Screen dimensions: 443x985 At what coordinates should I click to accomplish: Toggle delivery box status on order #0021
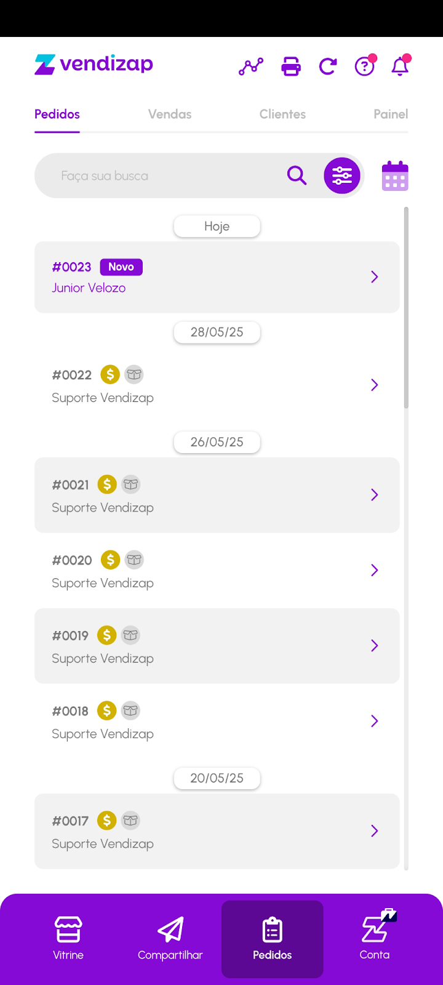click(130, 484)
